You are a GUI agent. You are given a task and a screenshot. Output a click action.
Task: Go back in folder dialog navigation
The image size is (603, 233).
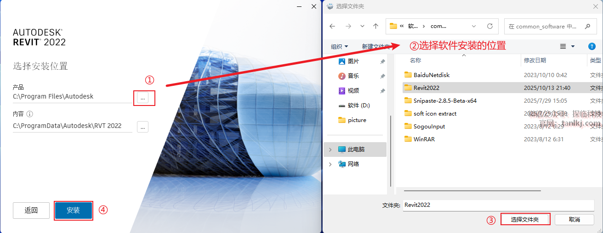tap(333, 26)
